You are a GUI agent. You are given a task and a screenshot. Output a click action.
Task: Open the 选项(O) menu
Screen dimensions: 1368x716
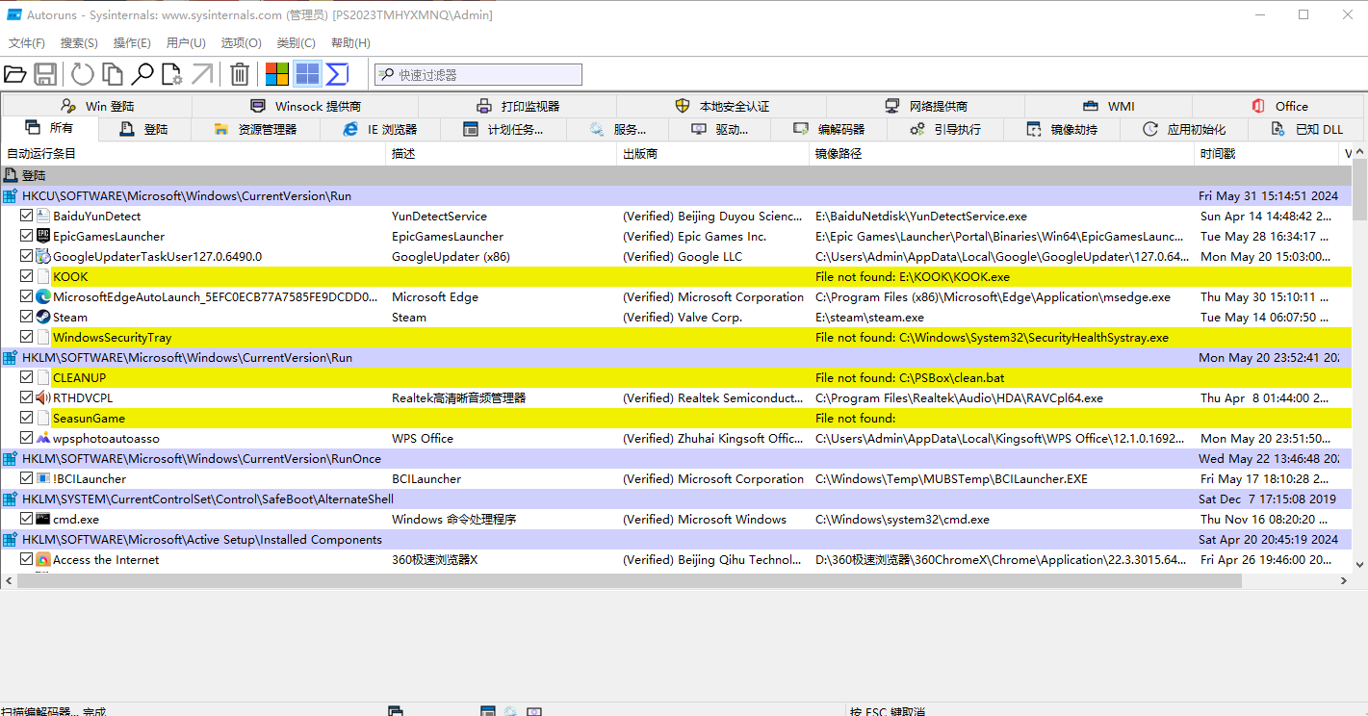[241, 43]
